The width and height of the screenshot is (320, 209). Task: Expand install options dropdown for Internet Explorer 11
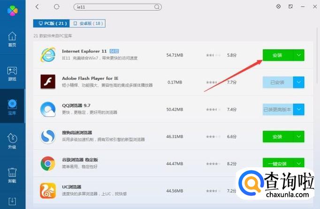(x=298, y=55)
